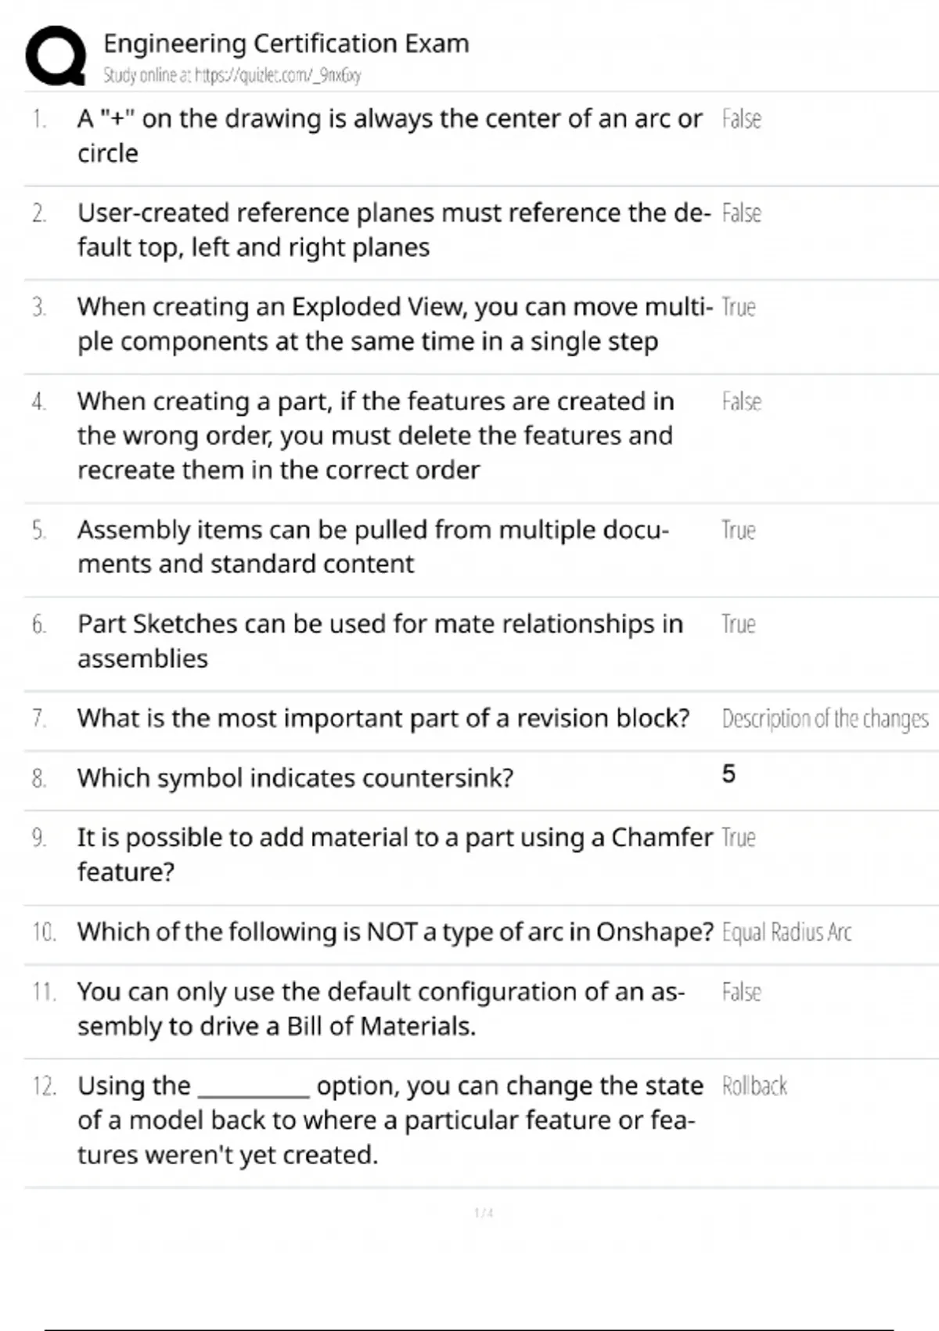Screen dimensions: 939x1331
Task: Click the Quizlet Q logo
Action: click(56, 56)
